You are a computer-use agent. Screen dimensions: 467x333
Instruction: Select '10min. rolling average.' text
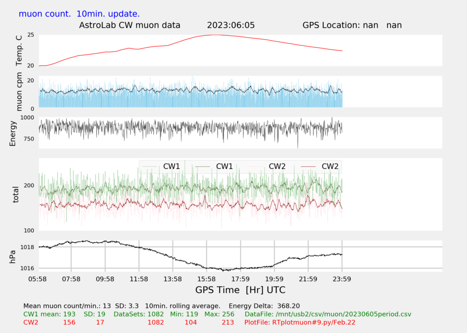(183, 306)
